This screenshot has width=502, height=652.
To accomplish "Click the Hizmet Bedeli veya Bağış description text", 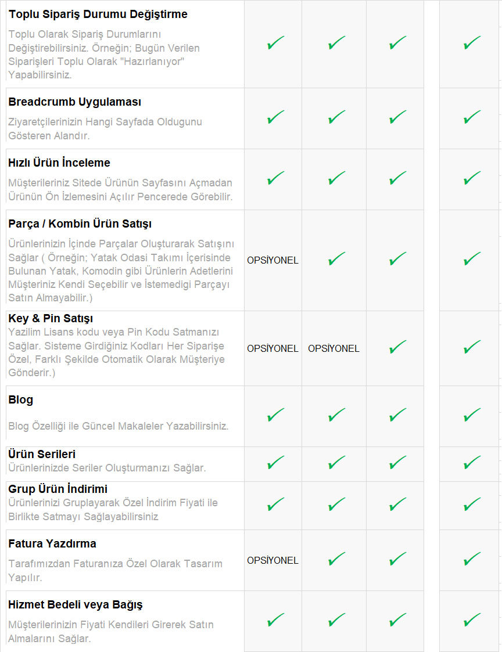I will pos(110,632).
